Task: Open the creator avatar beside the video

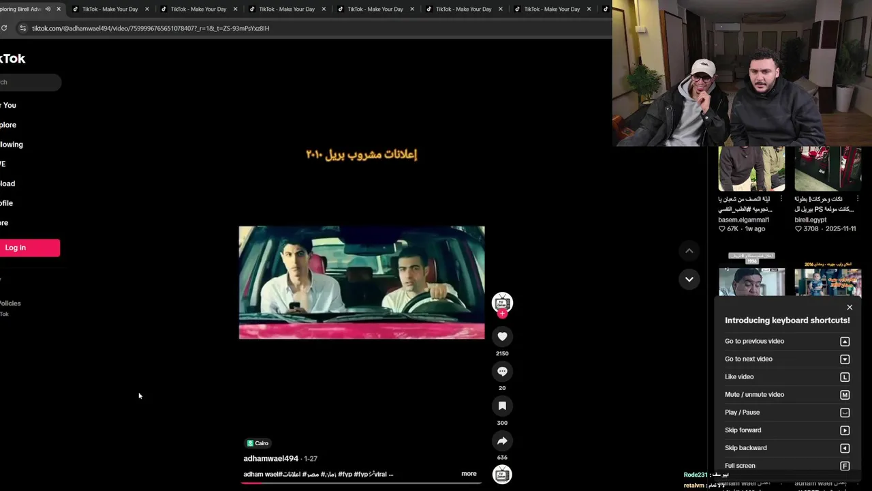Action: tap(502, 302)
